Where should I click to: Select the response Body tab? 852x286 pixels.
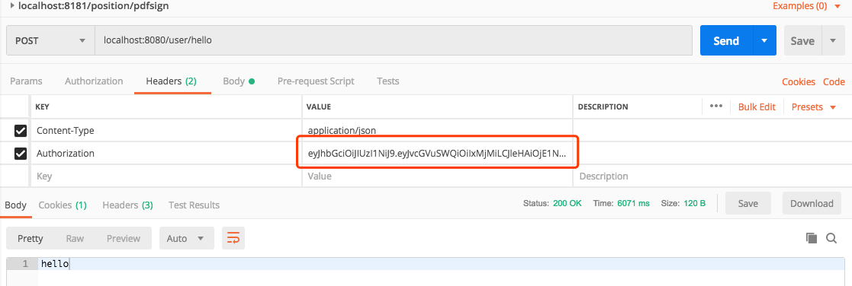[15, 205]
